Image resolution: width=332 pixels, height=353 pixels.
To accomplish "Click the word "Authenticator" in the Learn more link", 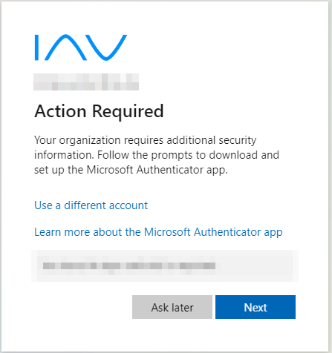I will click(227, 232).
